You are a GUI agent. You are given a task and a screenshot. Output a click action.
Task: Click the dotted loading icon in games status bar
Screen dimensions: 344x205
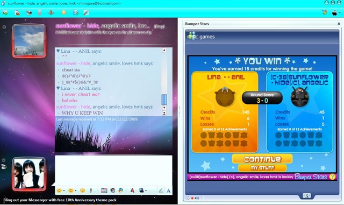[x=188, y=198]
